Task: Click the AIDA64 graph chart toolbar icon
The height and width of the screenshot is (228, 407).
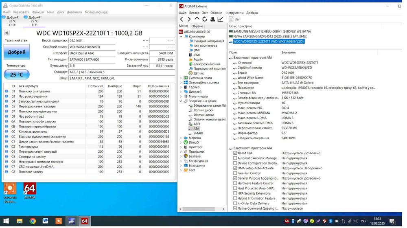Action: tap(220, 19)
